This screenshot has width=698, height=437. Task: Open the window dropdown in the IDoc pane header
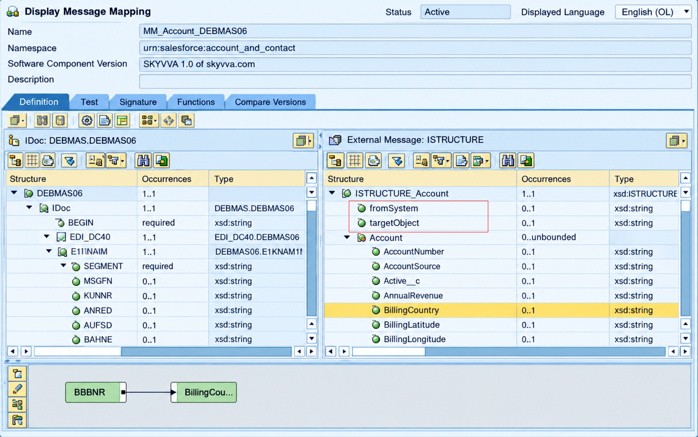[303, 141]
